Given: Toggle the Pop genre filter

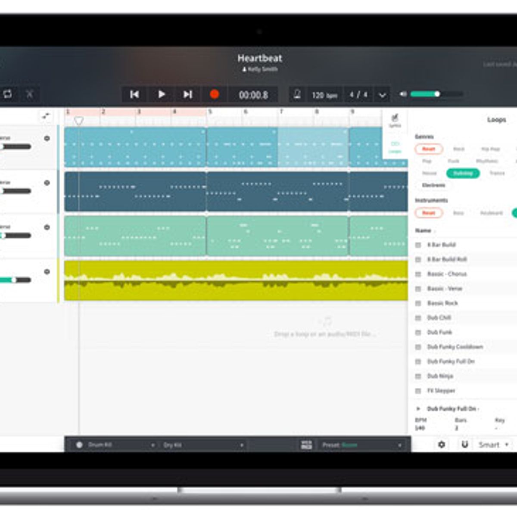Looking at the screenshot, I should tap(427, 161).
